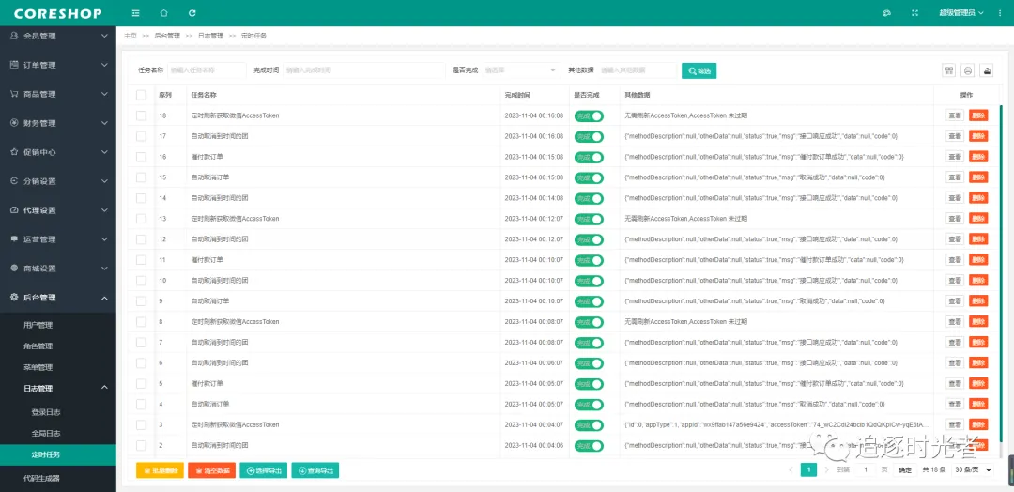Viewport: 1014px width, 492px height.
Task: Click the 分销设置 sidebar icon
Action: pos(13,181)
